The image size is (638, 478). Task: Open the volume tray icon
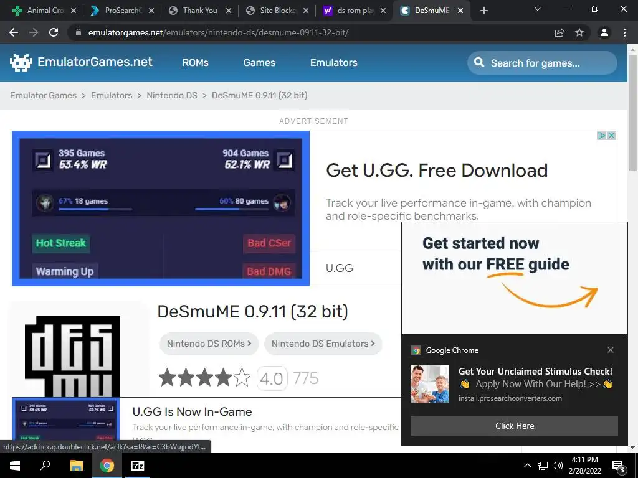tap(558, 466)
